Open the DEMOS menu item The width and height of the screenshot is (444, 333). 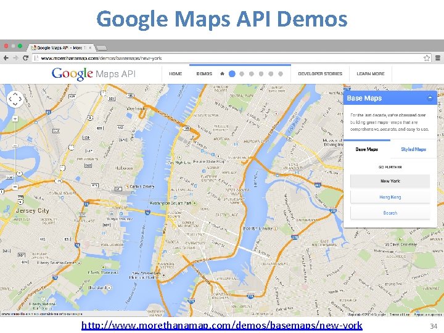click(x=204, y=73)
